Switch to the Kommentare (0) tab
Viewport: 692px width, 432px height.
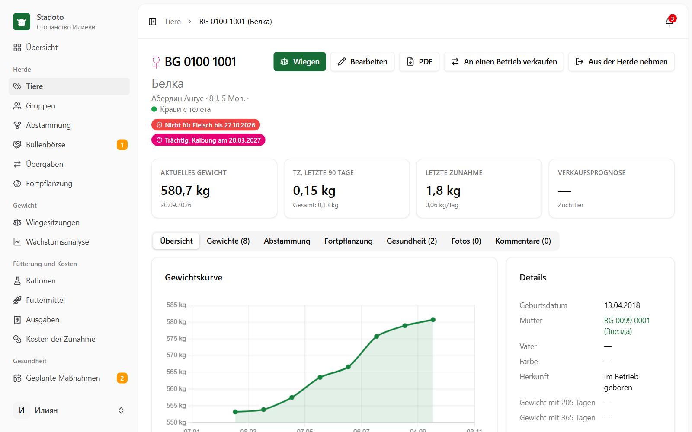(523, 241)
